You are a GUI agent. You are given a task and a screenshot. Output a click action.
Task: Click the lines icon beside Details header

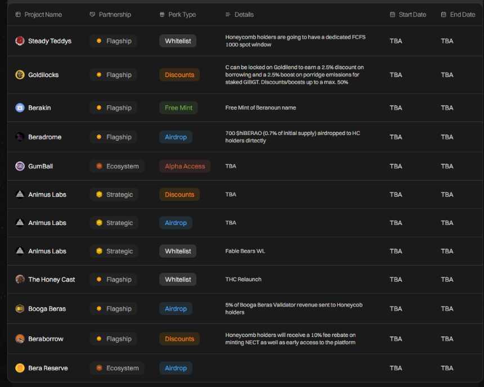pos(228,15)
